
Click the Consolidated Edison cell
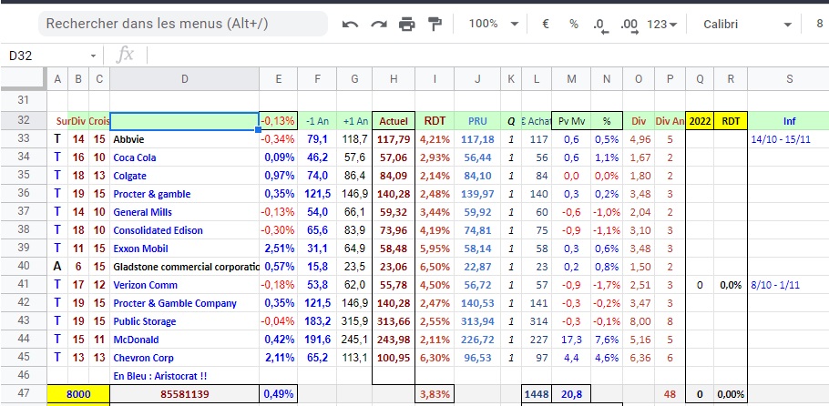pyautogui.click(x=185, y=230)
